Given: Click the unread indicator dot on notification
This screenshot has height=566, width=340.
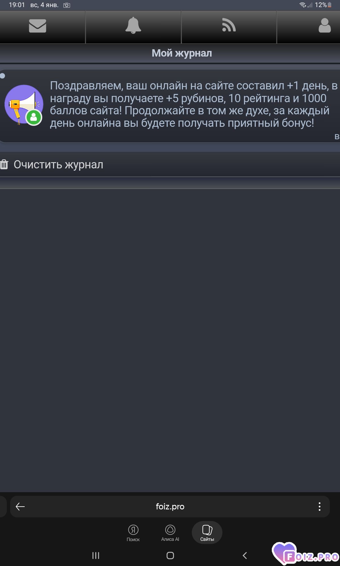Looking at the screenshot, I should click(x=3, y=76).
